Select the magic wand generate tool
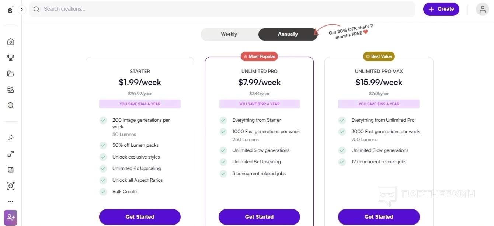The width and height of the screenshot is (494, 226). [11, 138]
